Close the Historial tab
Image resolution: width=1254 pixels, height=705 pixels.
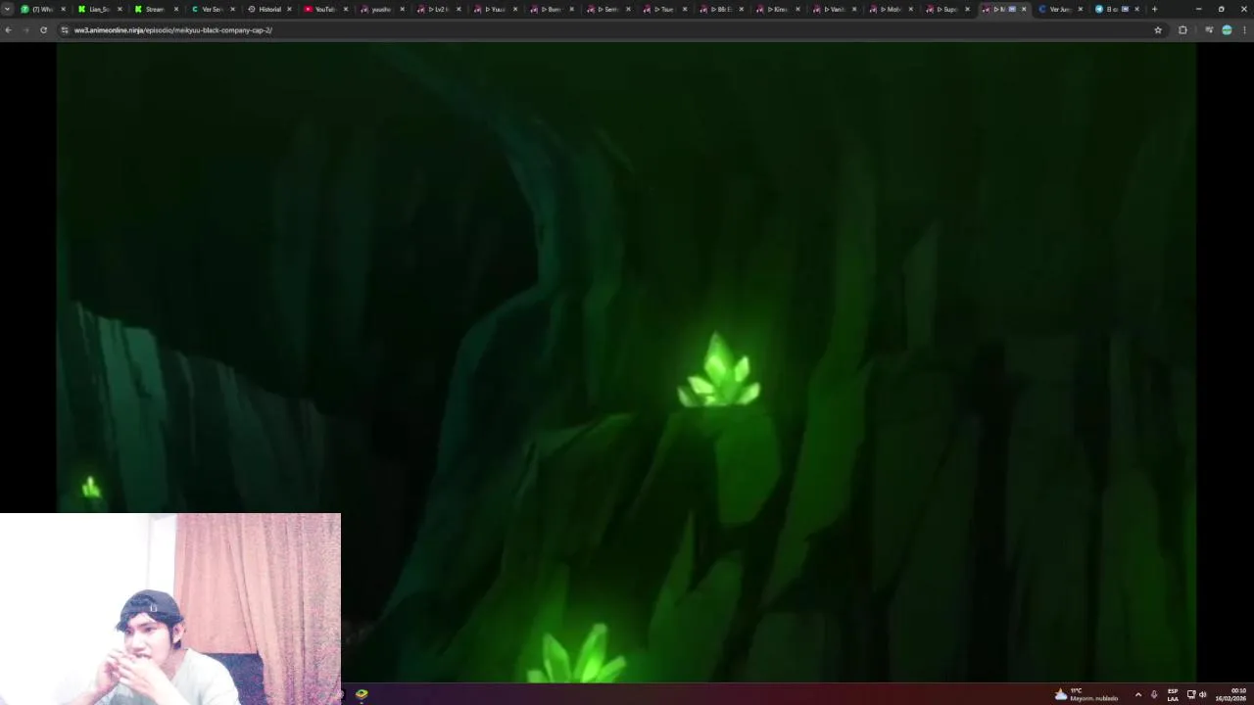[289, 9]
